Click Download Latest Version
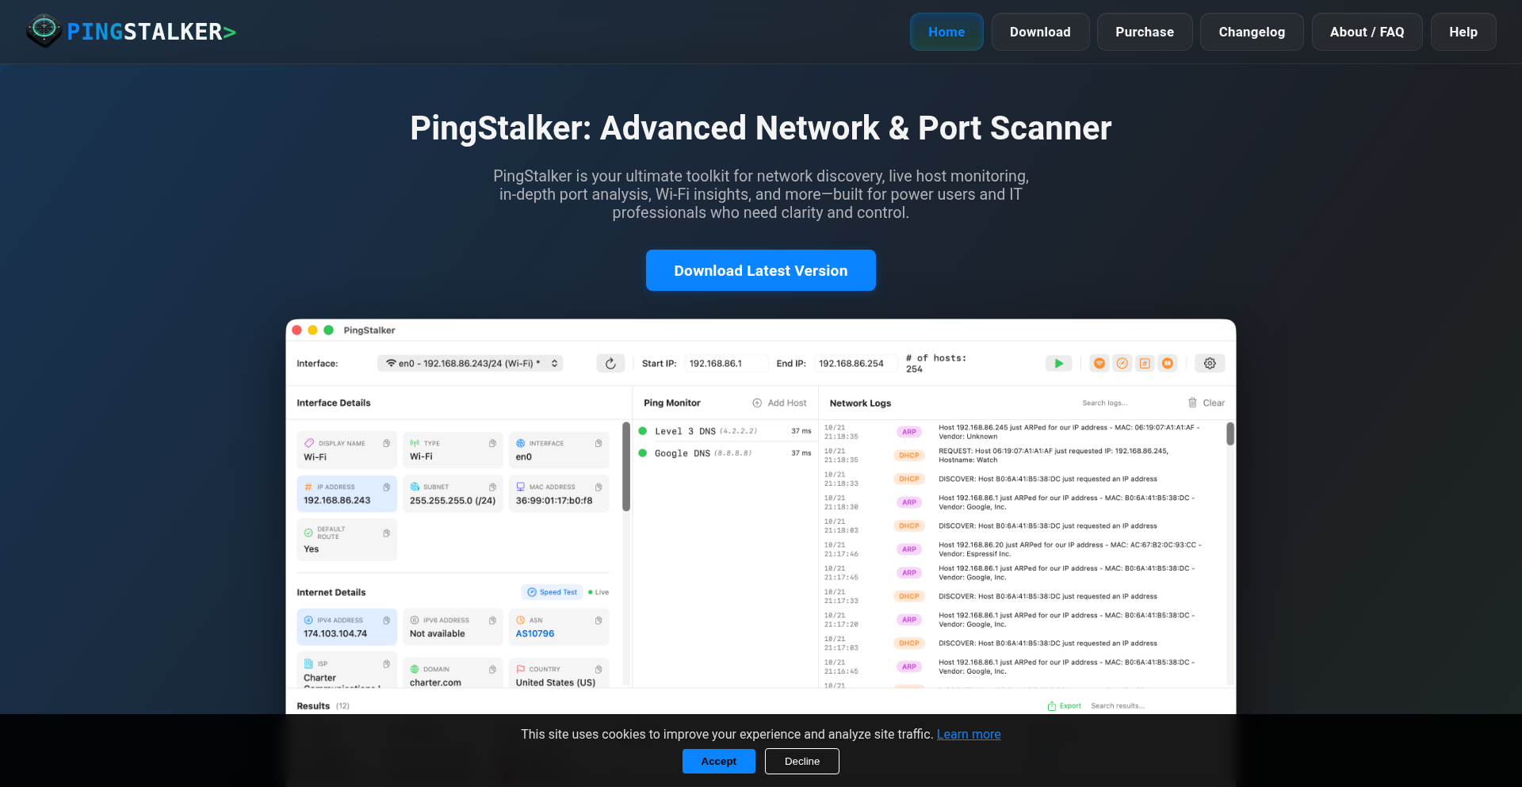Viewport: 1522px width, 787px height. pos(760,270)
